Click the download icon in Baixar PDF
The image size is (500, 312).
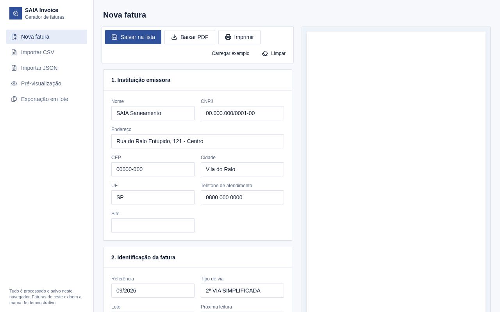pyautogui.click(x=174, y=37)
